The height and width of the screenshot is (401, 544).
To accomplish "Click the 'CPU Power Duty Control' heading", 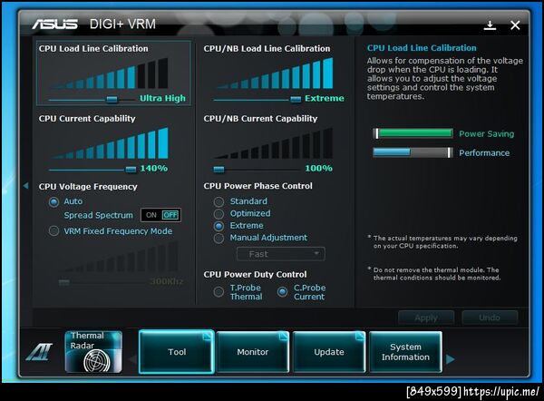I will point(256,275).
